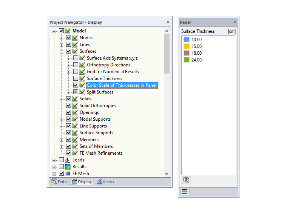
Task: Uncheck Color Scale of Thicknesses in Panel
Action: tap(76, 85)
